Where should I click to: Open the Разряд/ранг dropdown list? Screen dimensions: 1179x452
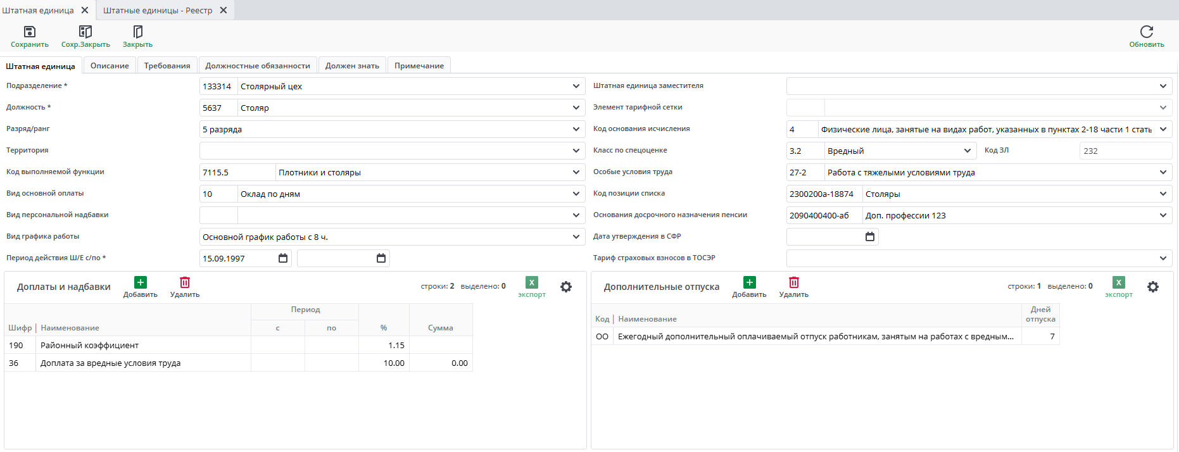[x=576, y=129]
